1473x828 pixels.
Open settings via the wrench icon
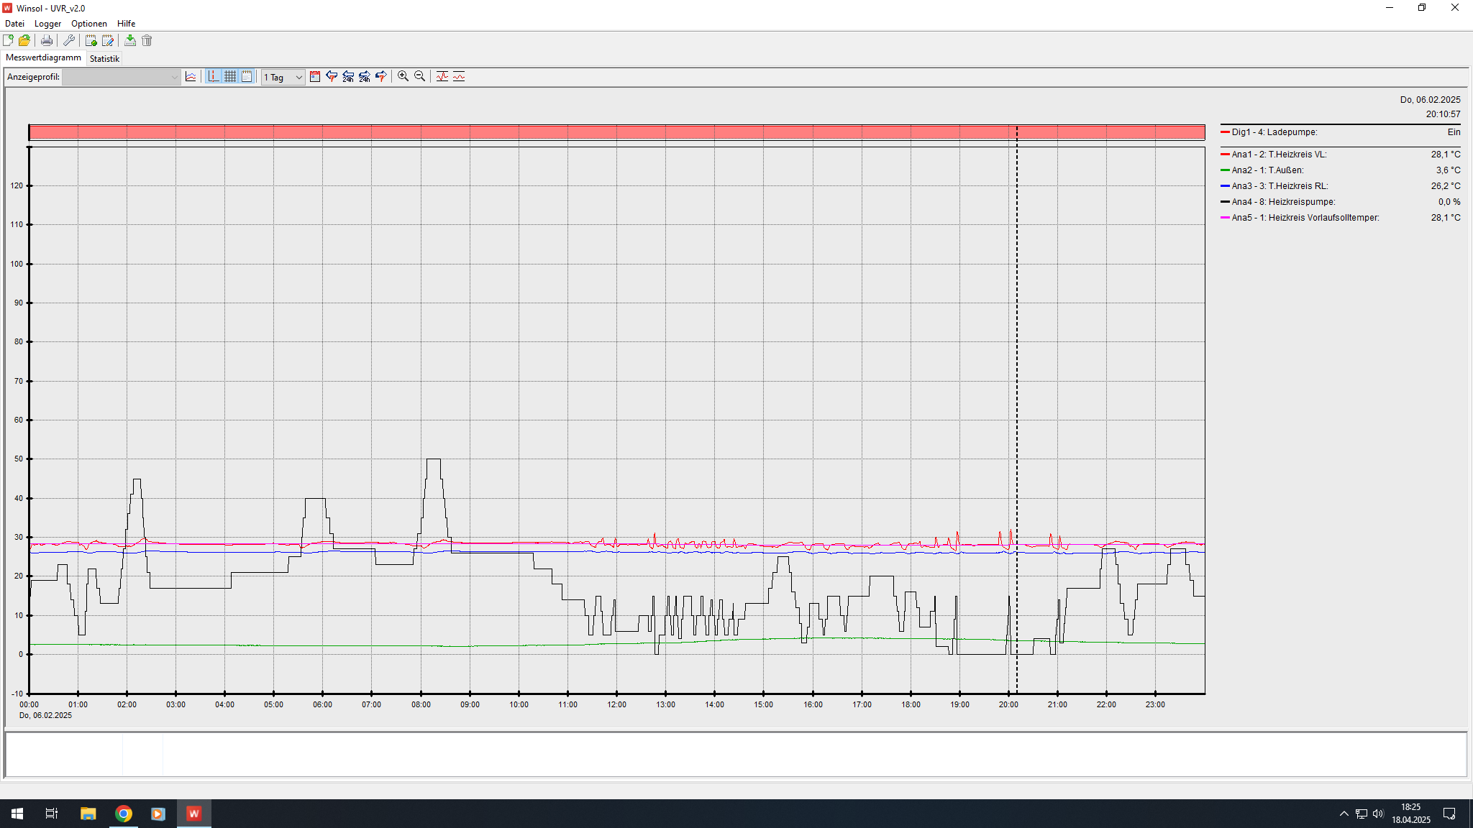pos(69,41)
